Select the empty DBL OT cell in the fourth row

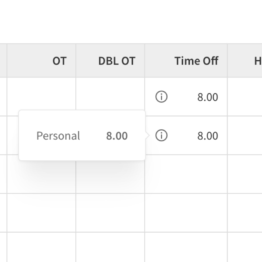click(x=110, y=213)
